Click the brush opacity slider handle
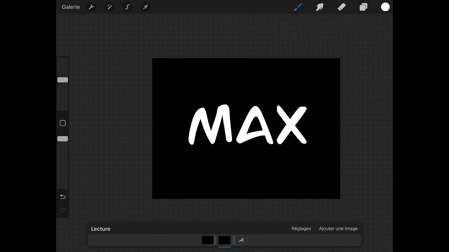Viewport: 449px width, 252px height. tap(63, 139)
